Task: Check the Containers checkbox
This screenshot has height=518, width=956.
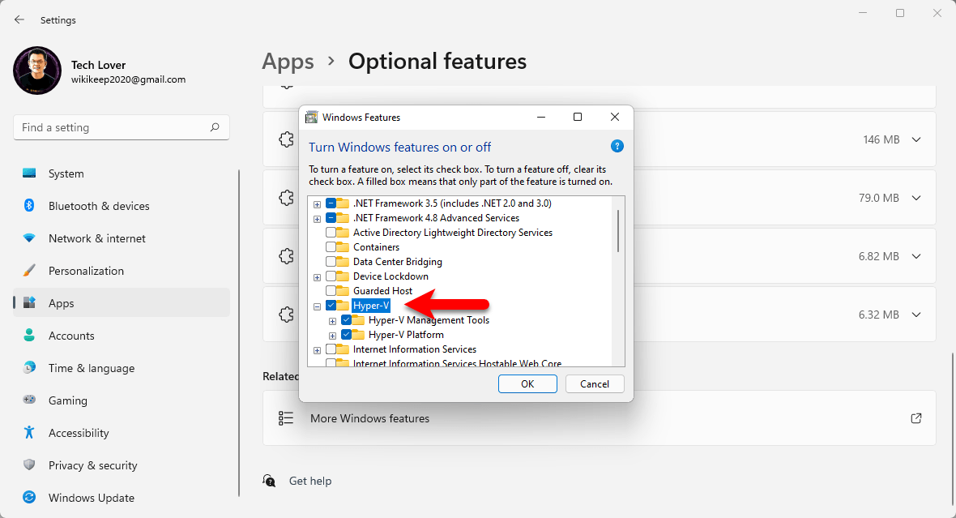Action: point(331,247)
